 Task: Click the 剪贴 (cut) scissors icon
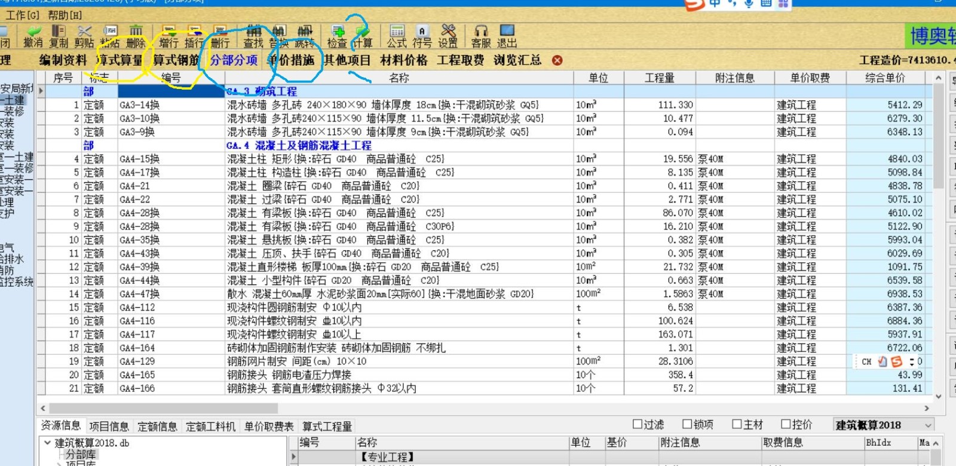tap(84, 36)
